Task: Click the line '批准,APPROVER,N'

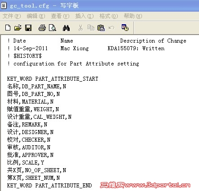Action: 30,155
